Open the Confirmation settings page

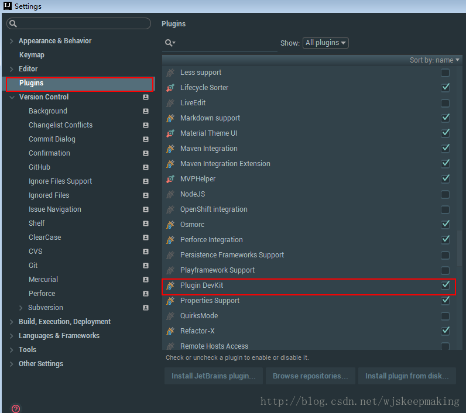49,153
